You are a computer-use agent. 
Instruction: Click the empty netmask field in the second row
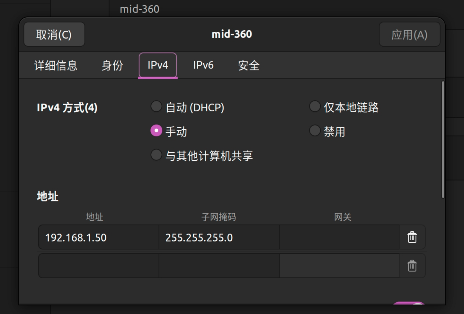point(219,266)
